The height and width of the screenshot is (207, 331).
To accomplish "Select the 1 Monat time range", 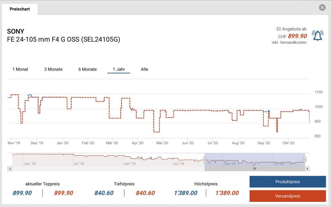I will click(x=20, y=69).
